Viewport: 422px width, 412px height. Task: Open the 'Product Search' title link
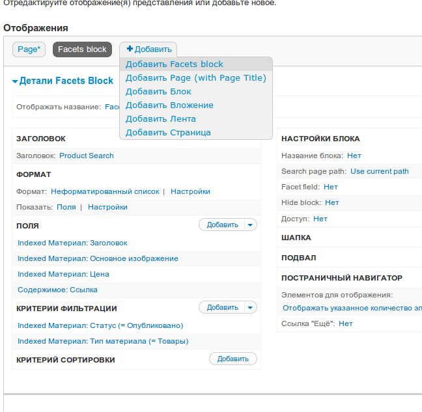click(x=87, y=156)
